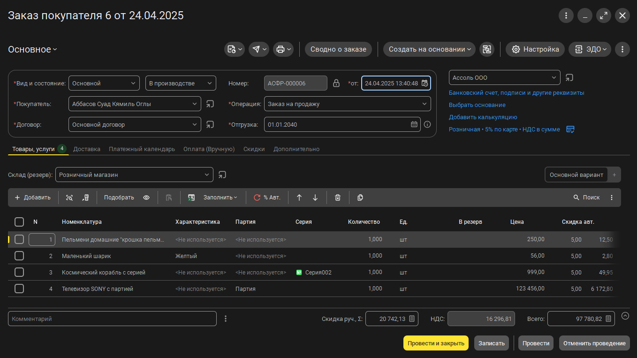Switch to the Доставка tab
This screenshot has width=637, height=358.
[x=87, y=149]
